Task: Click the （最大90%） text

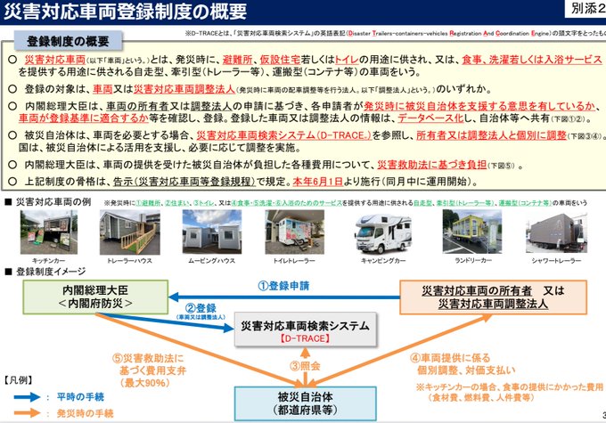Action: coord(144,383)
